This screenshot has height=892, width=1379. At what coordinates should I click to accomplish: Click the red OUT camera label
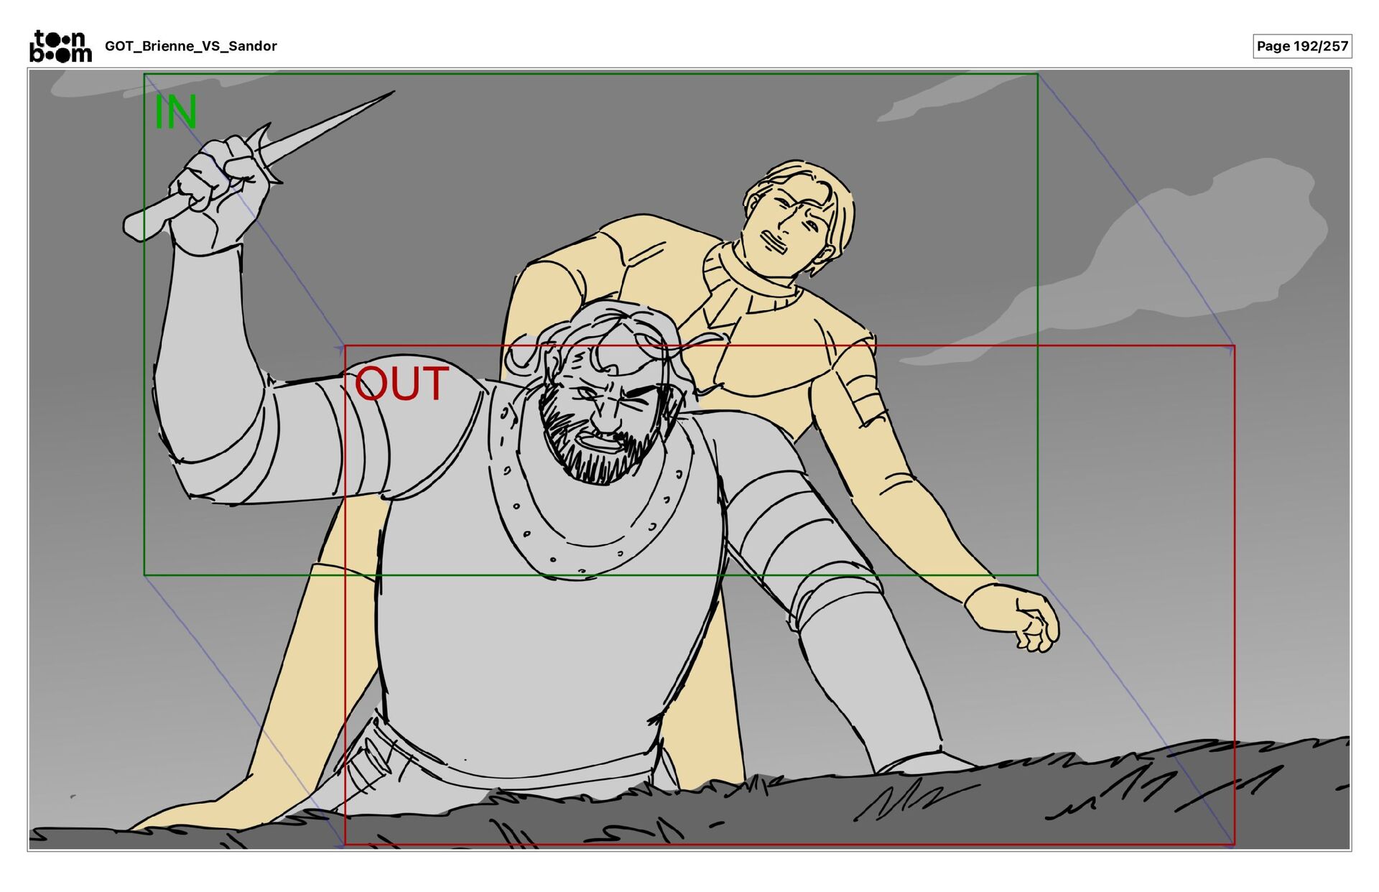point(401,384)
